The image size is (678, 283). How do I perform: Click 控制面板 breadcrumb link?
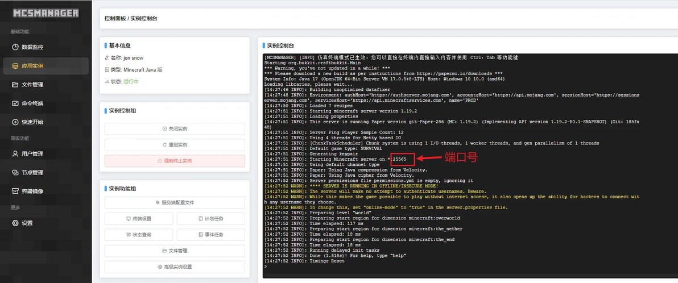pyautogui.click(x=115, y=19)
